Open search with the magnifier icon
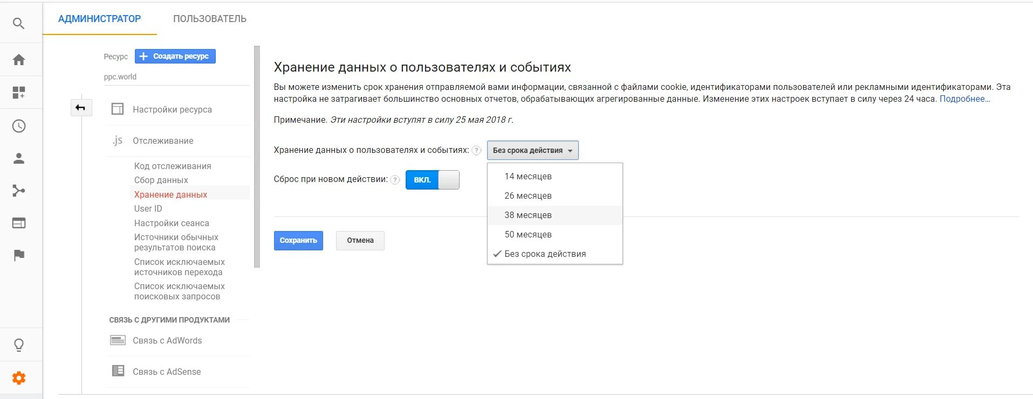The width and height of the screenshot is (1033, 399). click(19, 24)
